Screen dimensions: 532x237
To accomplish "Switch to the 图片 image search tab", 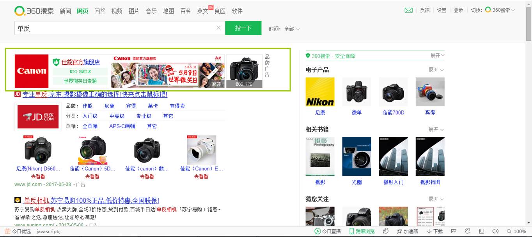I will (134, 11).
